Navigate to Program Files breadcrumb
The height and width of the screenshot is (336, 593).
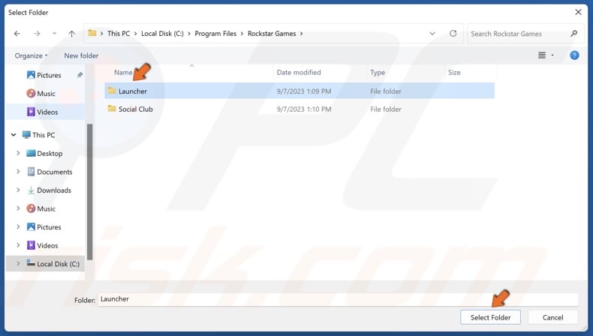pos(215,34)
